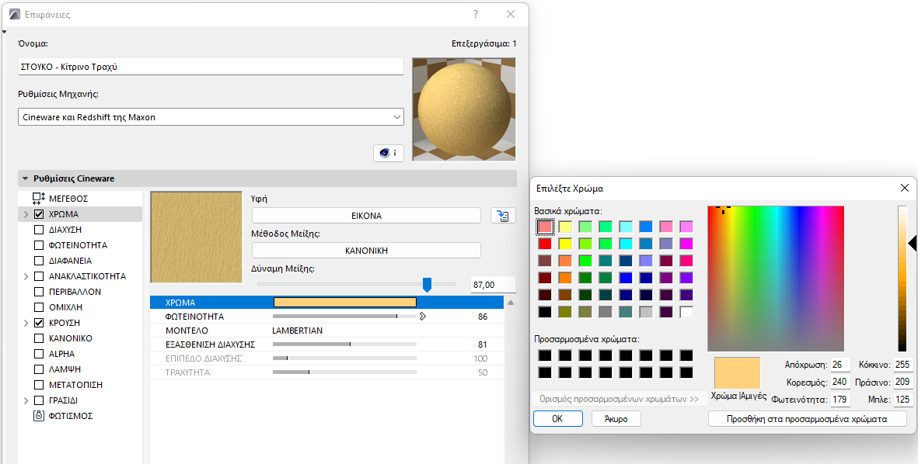Open texture import icon beside ΕΙΚΟΝΑ field
Screen dimensions: 918x464
[503, 215]
